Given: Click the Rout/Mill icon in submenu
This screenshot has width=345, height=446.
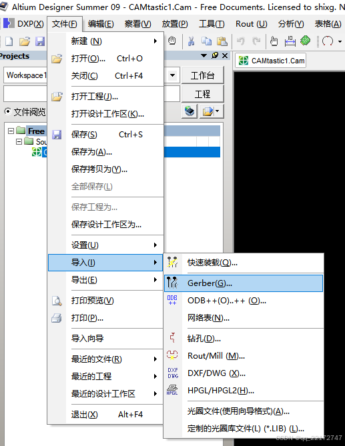Looking at the screenshot, I should 172,355.
